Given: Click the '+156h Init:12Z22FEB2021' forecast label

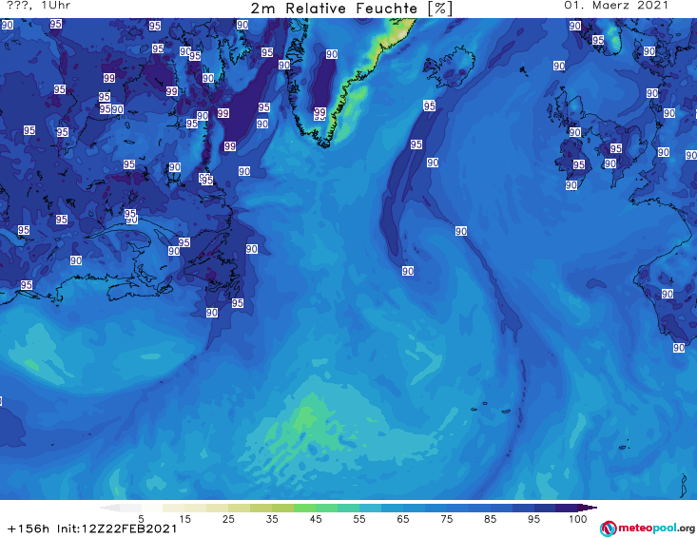Looking at the screenshot, I should 92,529.
